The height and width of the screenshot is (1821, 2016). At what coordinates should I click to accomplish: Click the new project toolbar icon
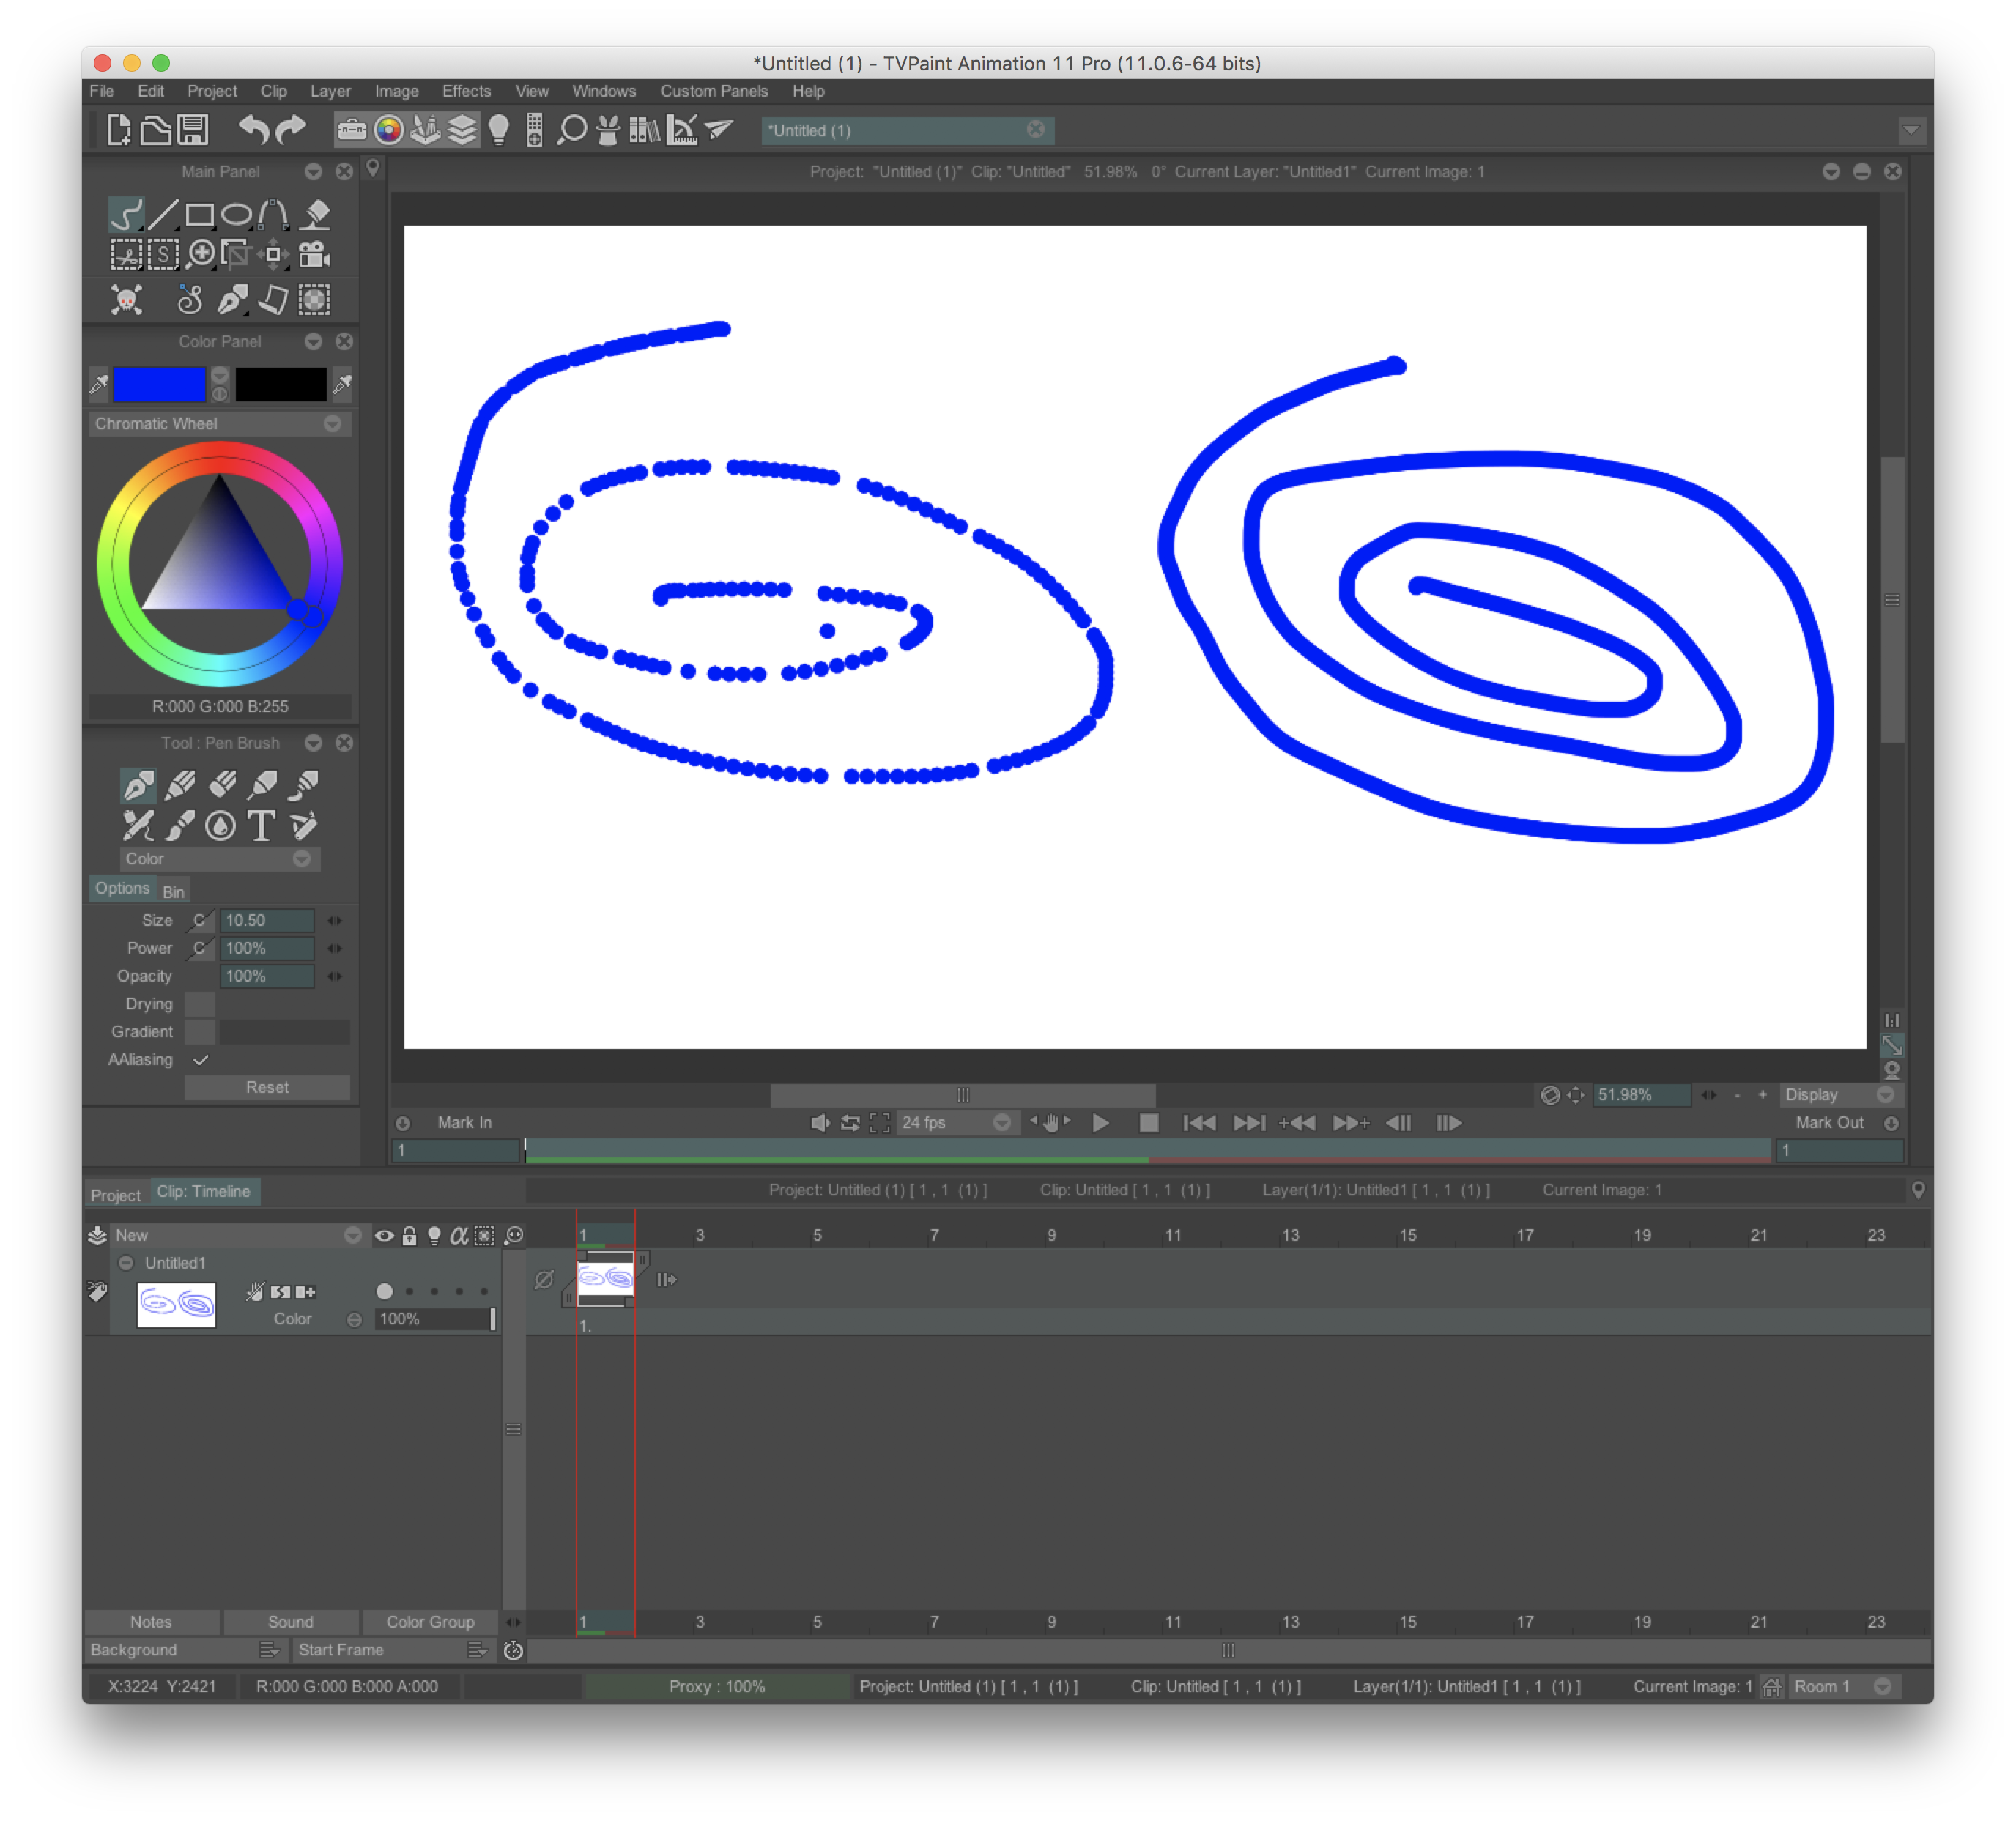[x=119, y=130]
